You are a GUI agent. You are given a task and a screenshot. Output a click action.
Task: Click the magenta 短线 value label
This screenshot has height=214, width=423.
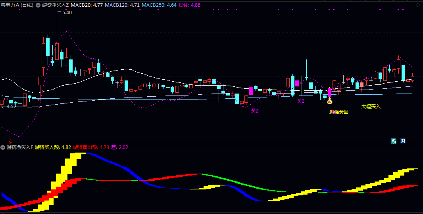[189, 5]
